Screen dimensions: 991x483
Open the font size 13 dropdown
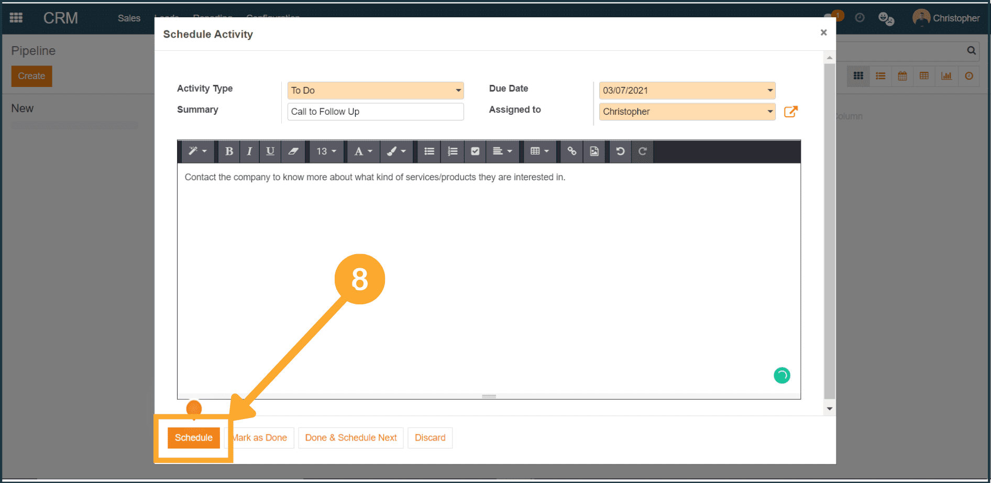click(326, 151)
